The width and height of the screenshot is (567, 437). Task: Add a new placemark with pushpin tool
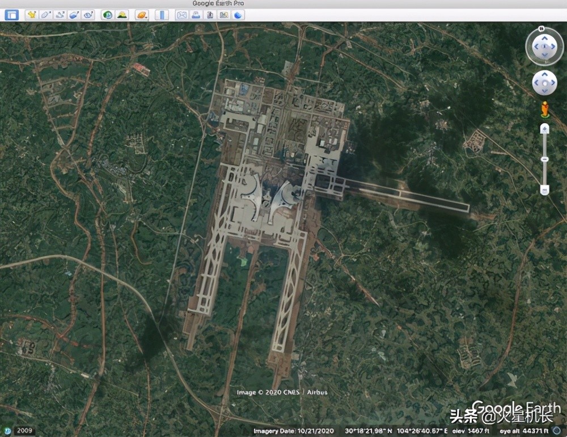(32, 15)
